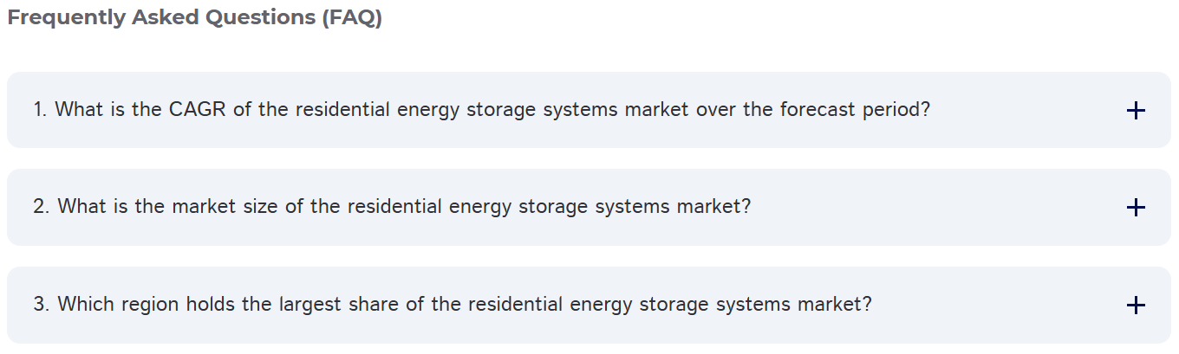Click the 'Frequently Asked Questions (FAQ)' heading

(x=195, y=18)
